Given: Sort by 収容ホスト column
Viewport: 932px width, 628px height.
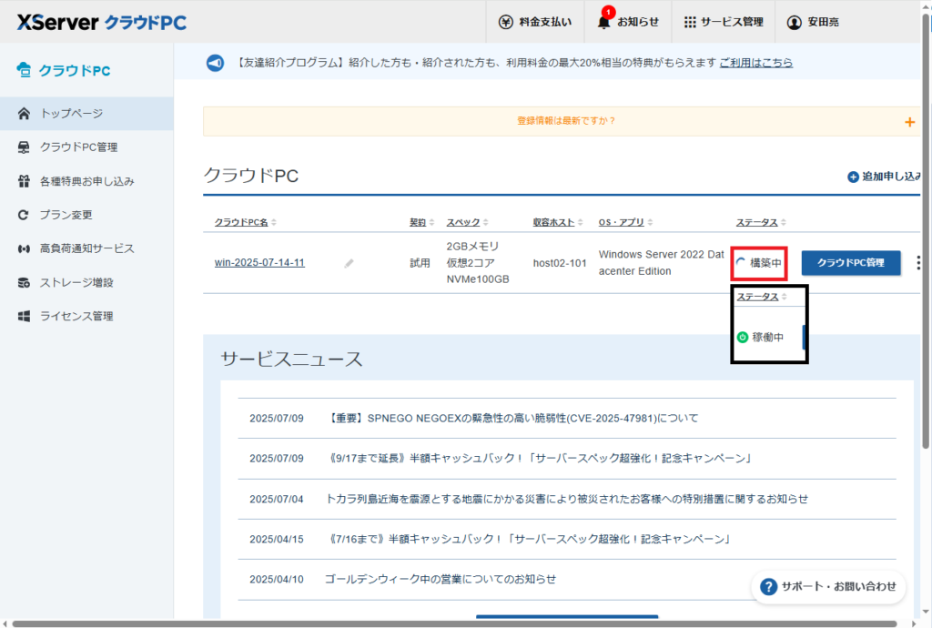Looking at the screenshot, I should pos(558,222).
